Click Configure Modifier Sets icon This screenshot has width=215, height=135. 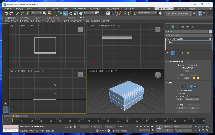188,53
